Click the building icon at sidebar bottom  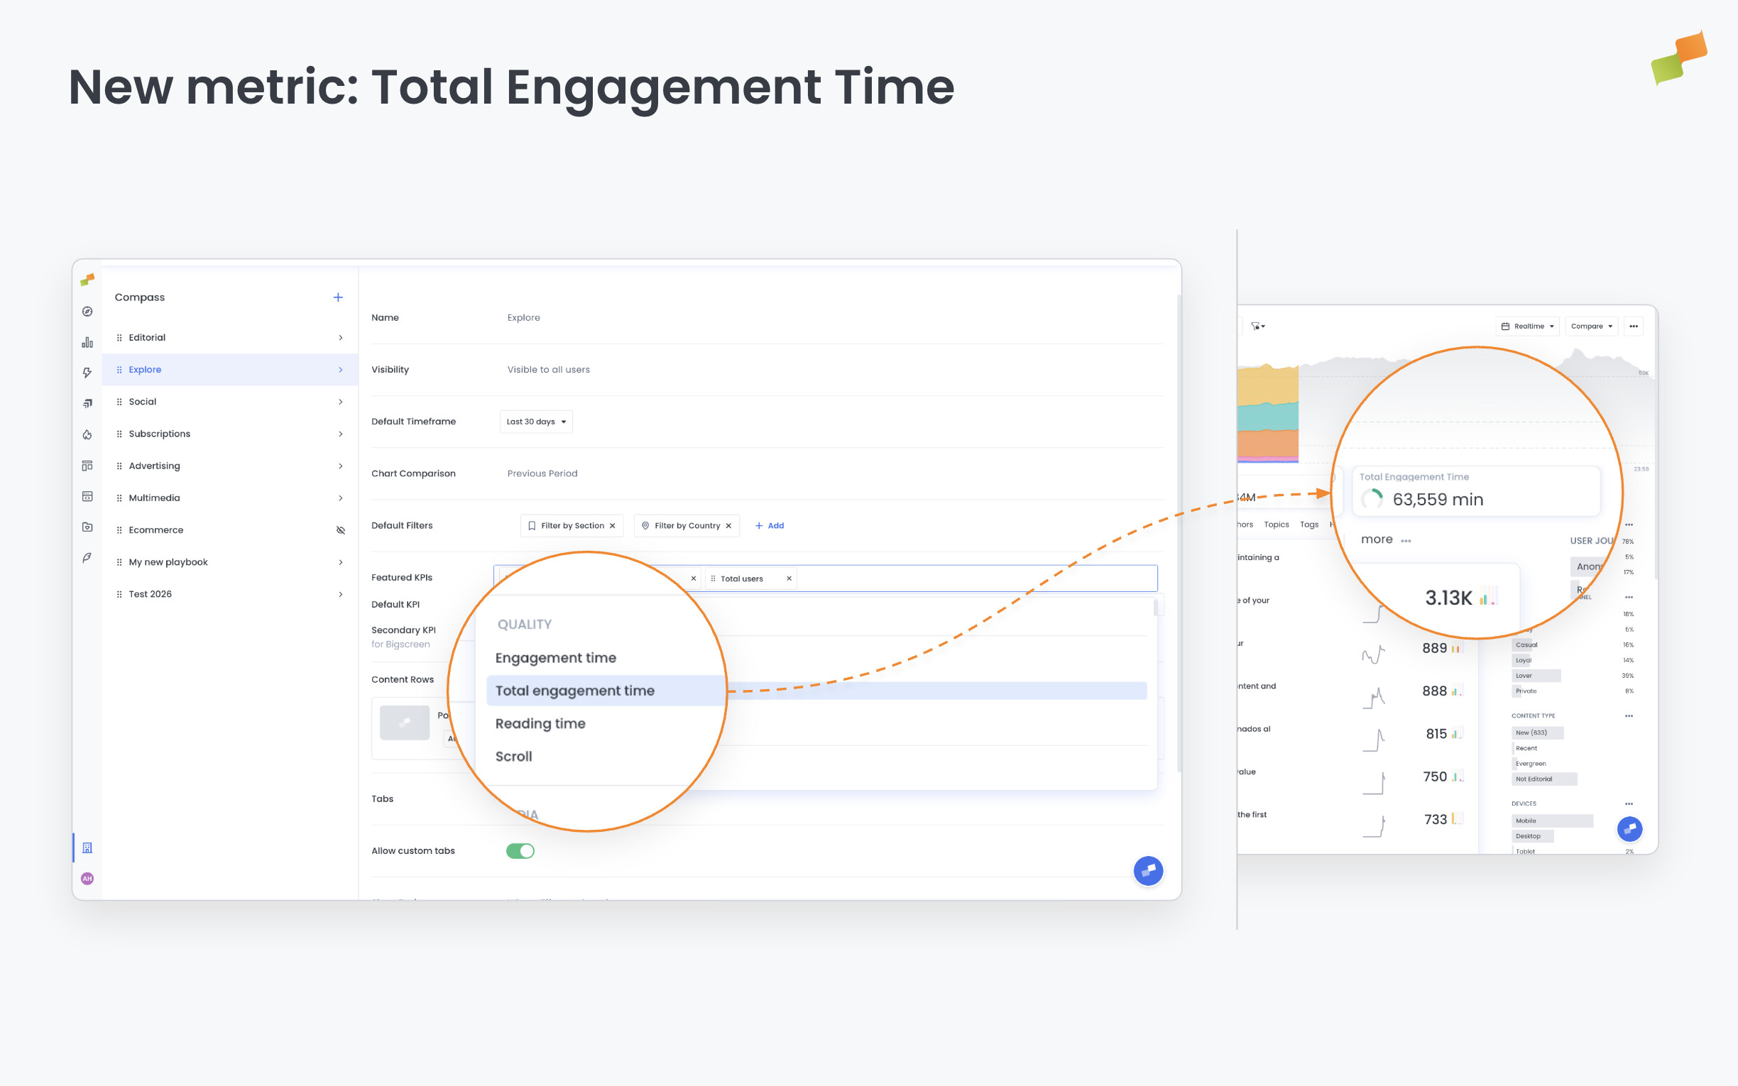point(87,848)
